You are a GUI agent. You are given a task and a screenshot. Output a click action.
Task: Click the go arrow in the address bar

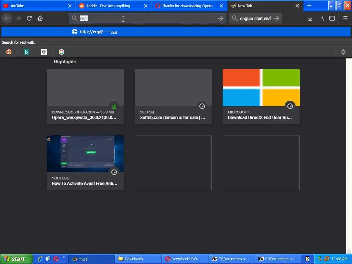220,18
